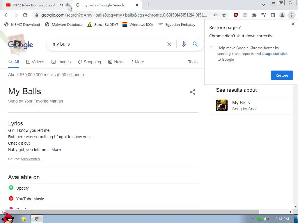
Task: Select the Chrome taskbar icon
Action: click(37, 219)
